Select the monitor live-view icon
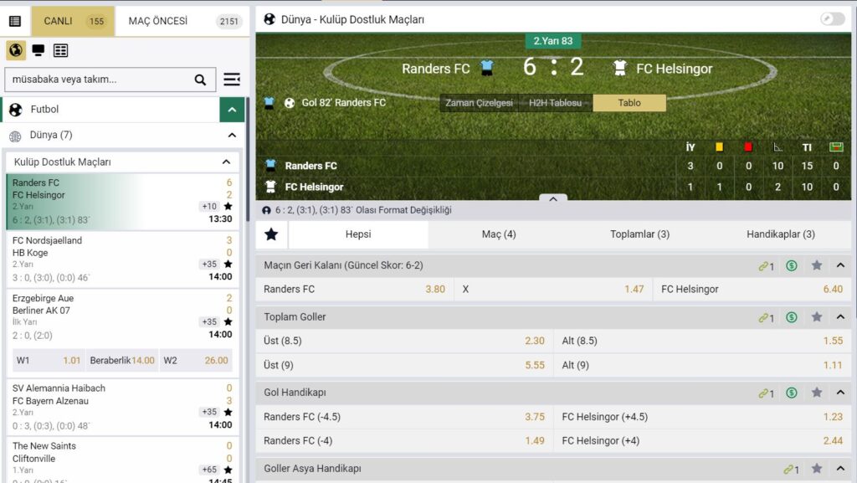The image size is (857, 483). pos(38,50)
